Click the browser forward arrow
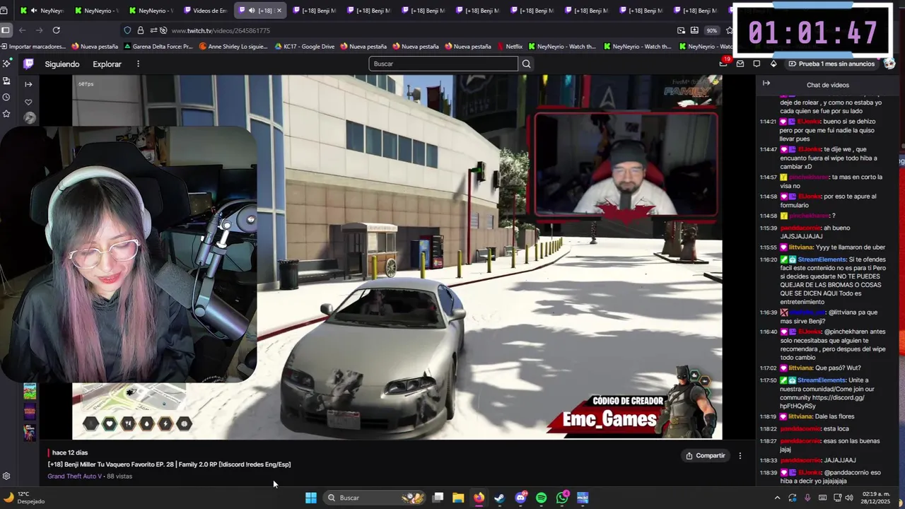The width and height of the screenshot is (905, 509). (x=39, y=30)
